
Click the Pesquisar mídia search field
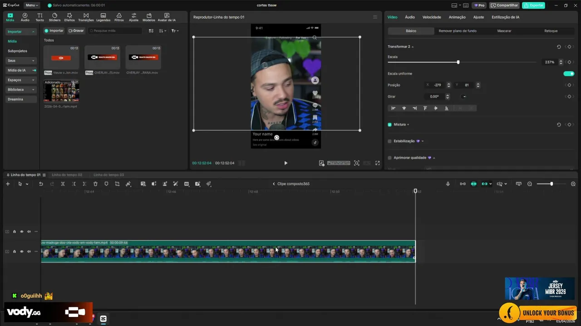click(x=115, y=31)
